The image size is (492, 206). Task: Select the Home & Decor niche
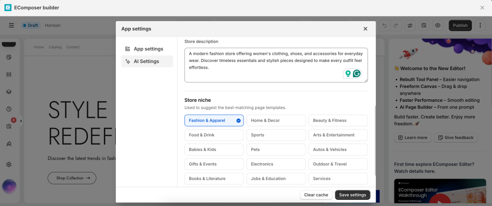point(276,121)
